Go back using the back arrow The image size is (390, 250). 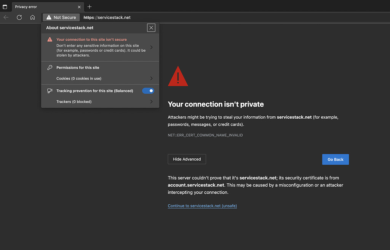pos(6,17)
